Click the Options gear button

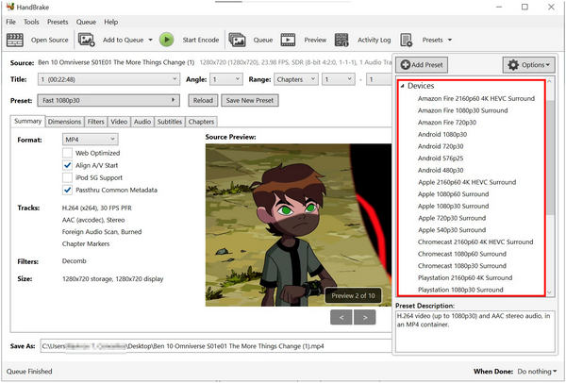click(x=528, y=65)
